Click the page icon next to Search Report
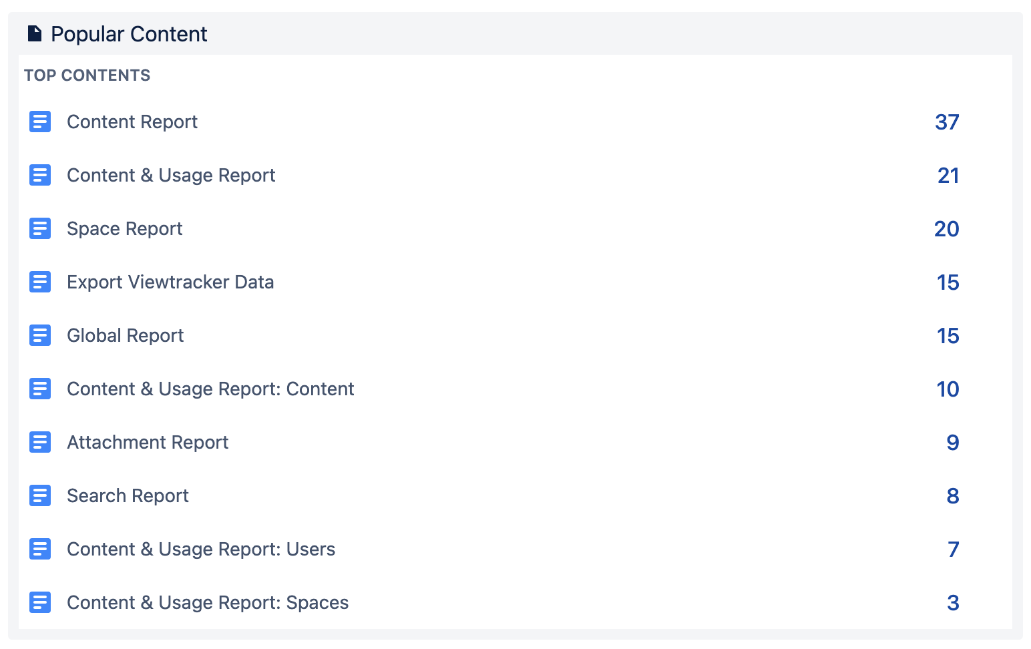The image size is (1031, 649). (x=40, y=495)
